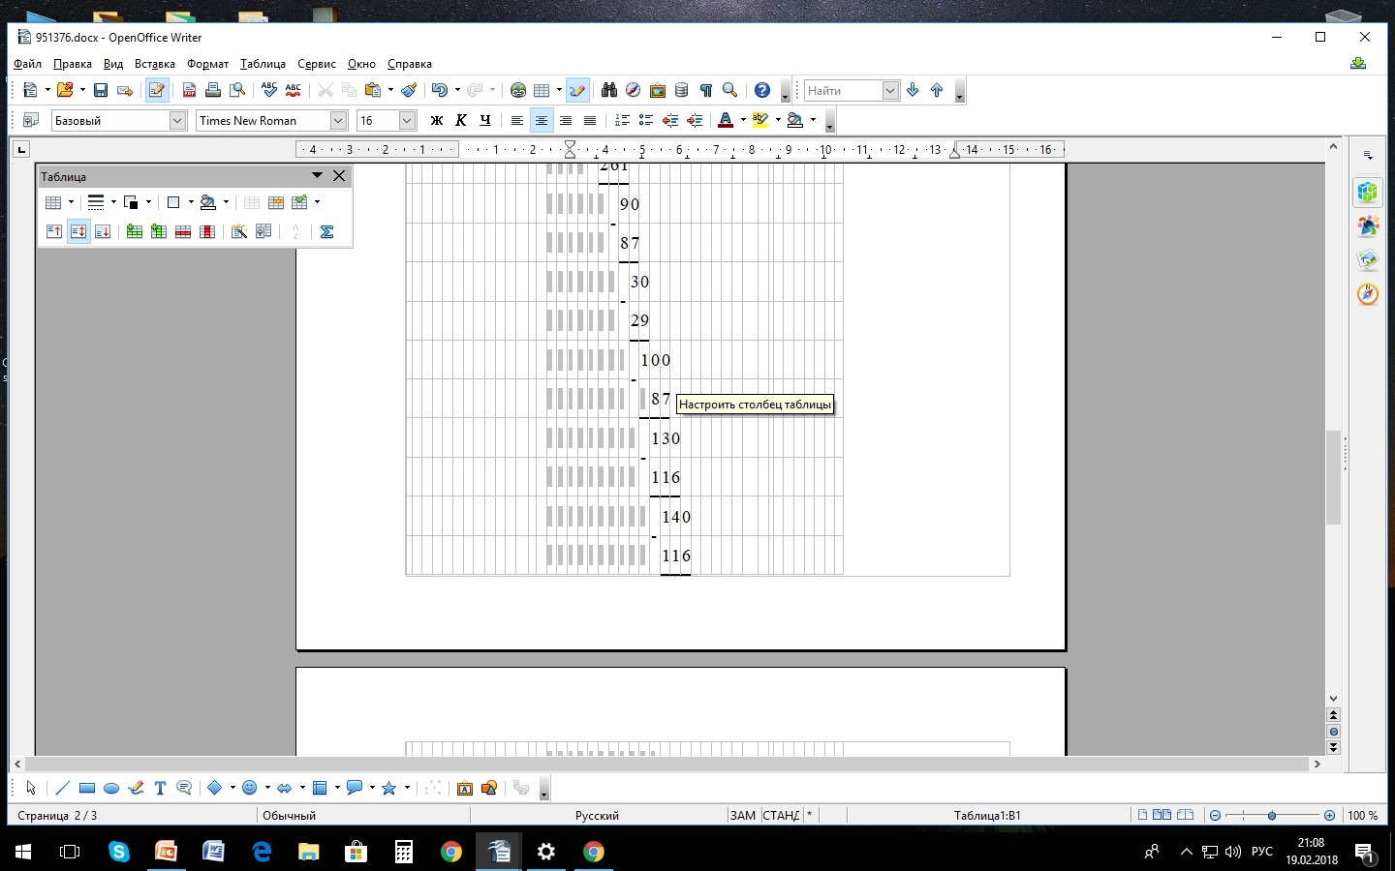Toggle Show Draw Functions
This screenshot has height=871, width=1395.
click(x=577, y=90)
